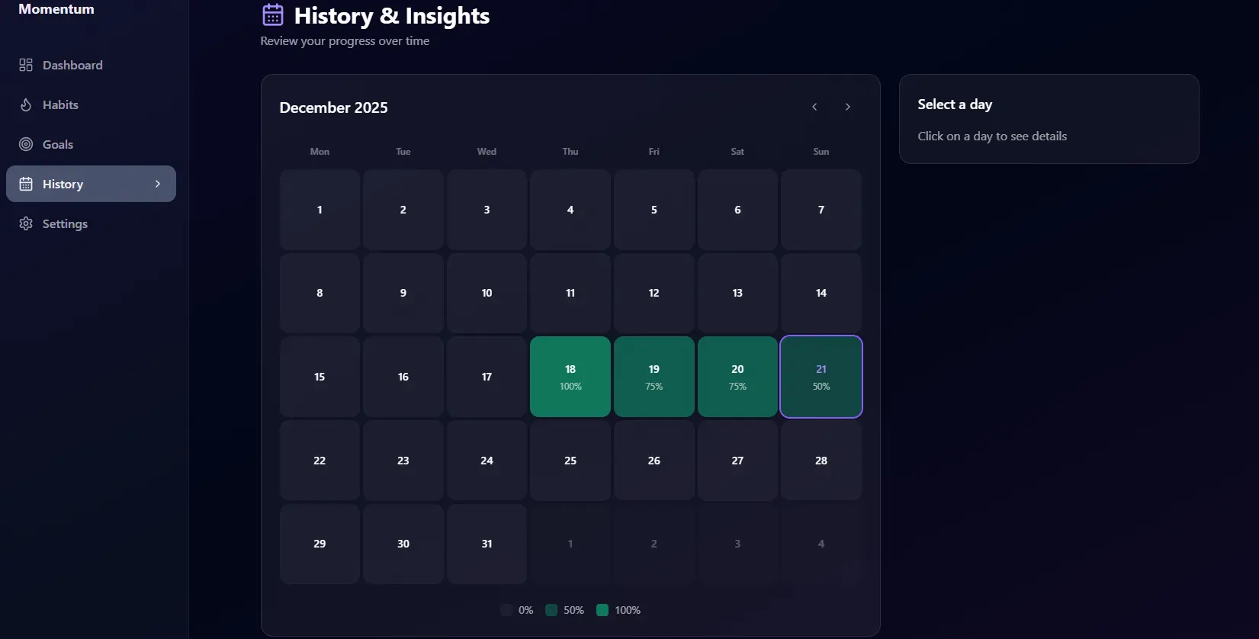Click the faded next-month day 2
This screenshot has width=1259, height=639.
point(654,544)
